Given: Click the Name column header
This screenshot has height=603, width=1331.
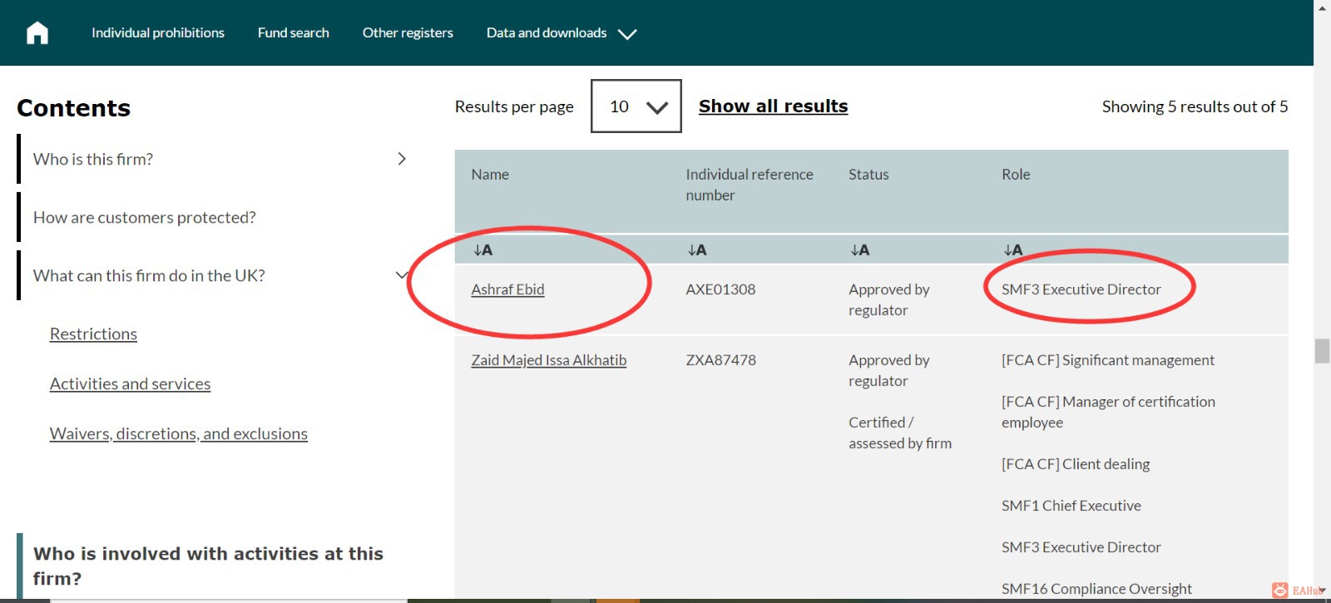Looking at the screenshot, I should click(490, 175).
